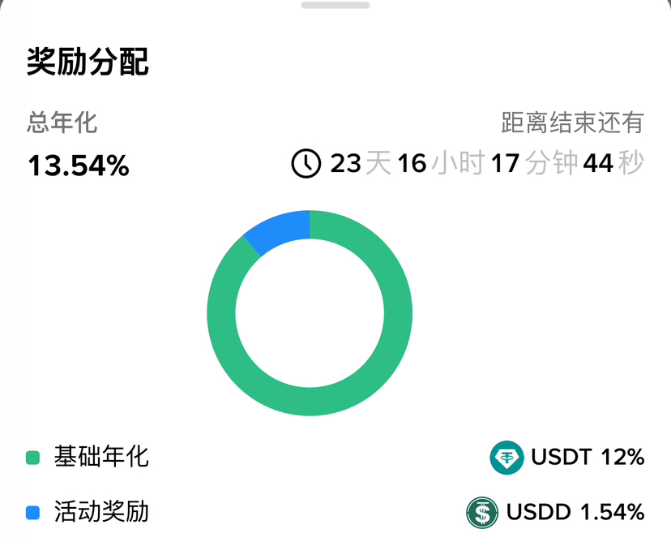The image size is (671, 542).
Task: Tap the 距离结束还有 label
Action: point(572,123)
